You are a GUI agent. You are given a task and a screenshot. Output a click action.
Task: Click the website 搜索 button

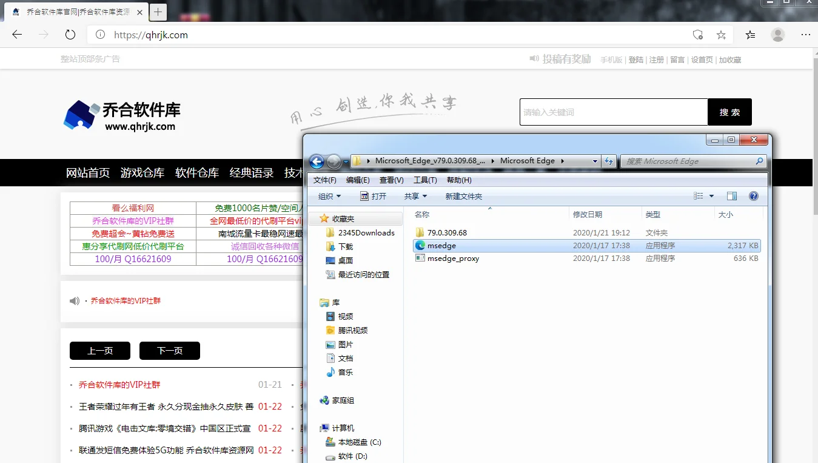[x=730, y=112]
